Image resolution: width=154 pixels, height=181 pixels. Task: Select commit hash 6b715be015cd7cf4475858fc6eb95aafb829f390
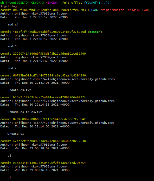point(49,75)
